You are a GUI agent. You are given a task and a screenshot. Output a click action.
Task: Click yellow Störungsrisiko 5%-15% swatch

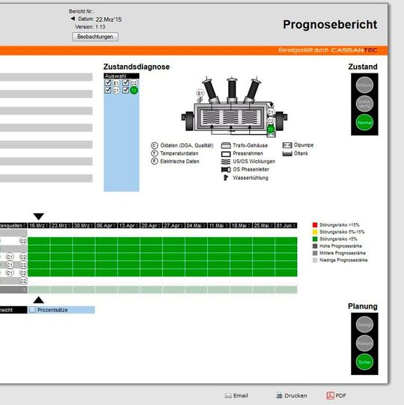pos(315,232)
